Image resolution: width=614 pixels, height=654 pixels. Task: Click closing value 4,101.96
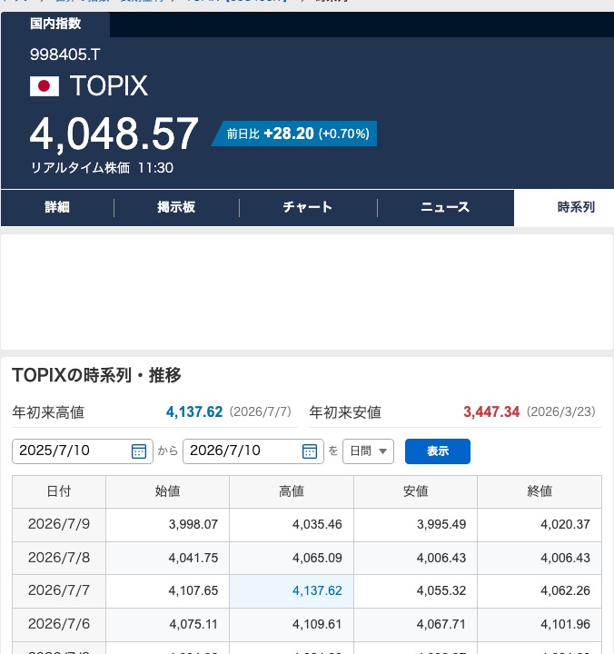point(565,624)
